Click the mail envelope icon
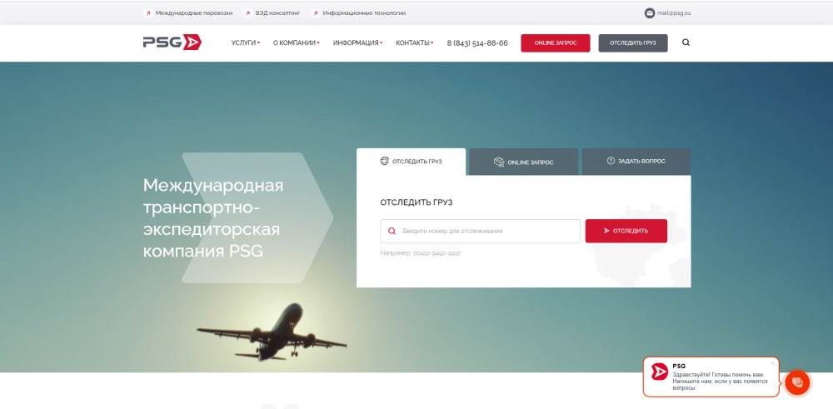The height and width of the screenshot is (409, 833). pyautogui.click(x=649, y=12)
